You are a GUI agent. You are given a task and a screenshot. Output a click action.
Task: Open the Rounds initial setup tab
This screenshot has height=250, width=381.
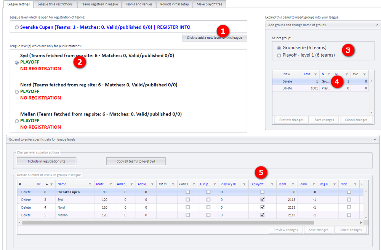(174, 4)
